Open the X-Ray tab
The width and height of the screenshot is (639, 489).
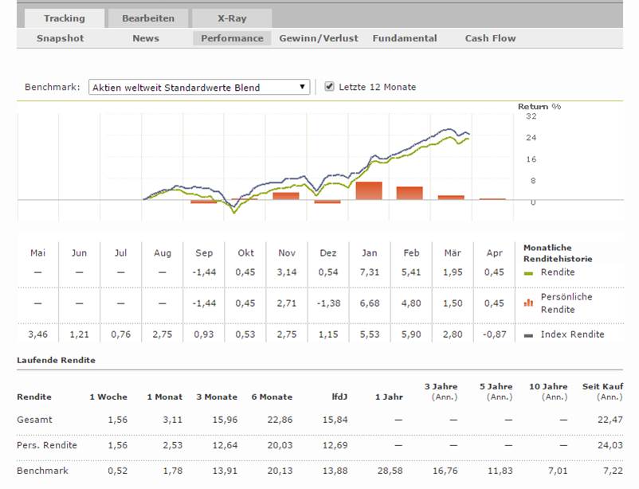pyautogui.click(x=231, y=18)
